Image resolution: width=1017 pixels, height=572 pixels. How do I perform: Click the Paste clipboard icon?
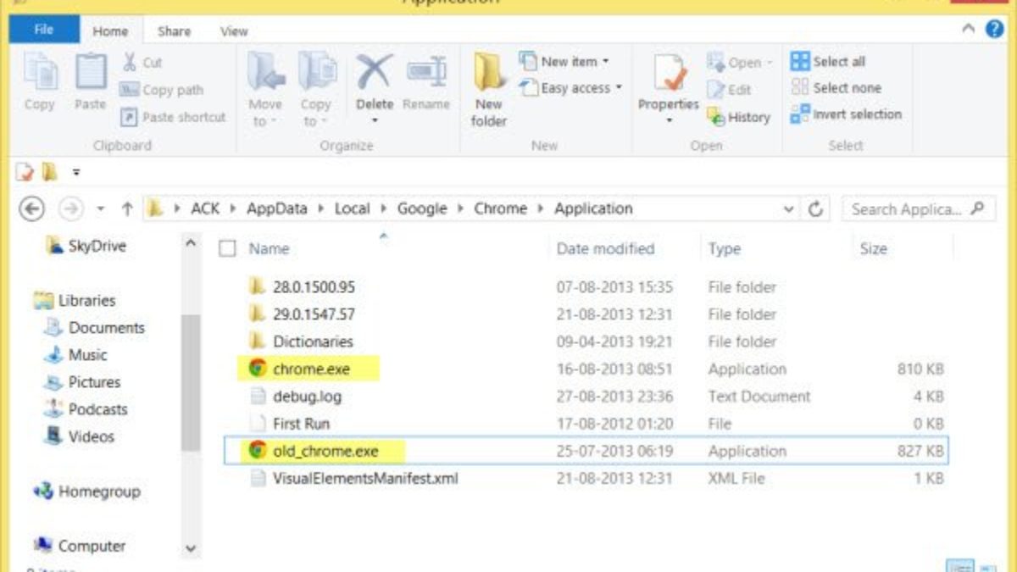tap(90, 71)
